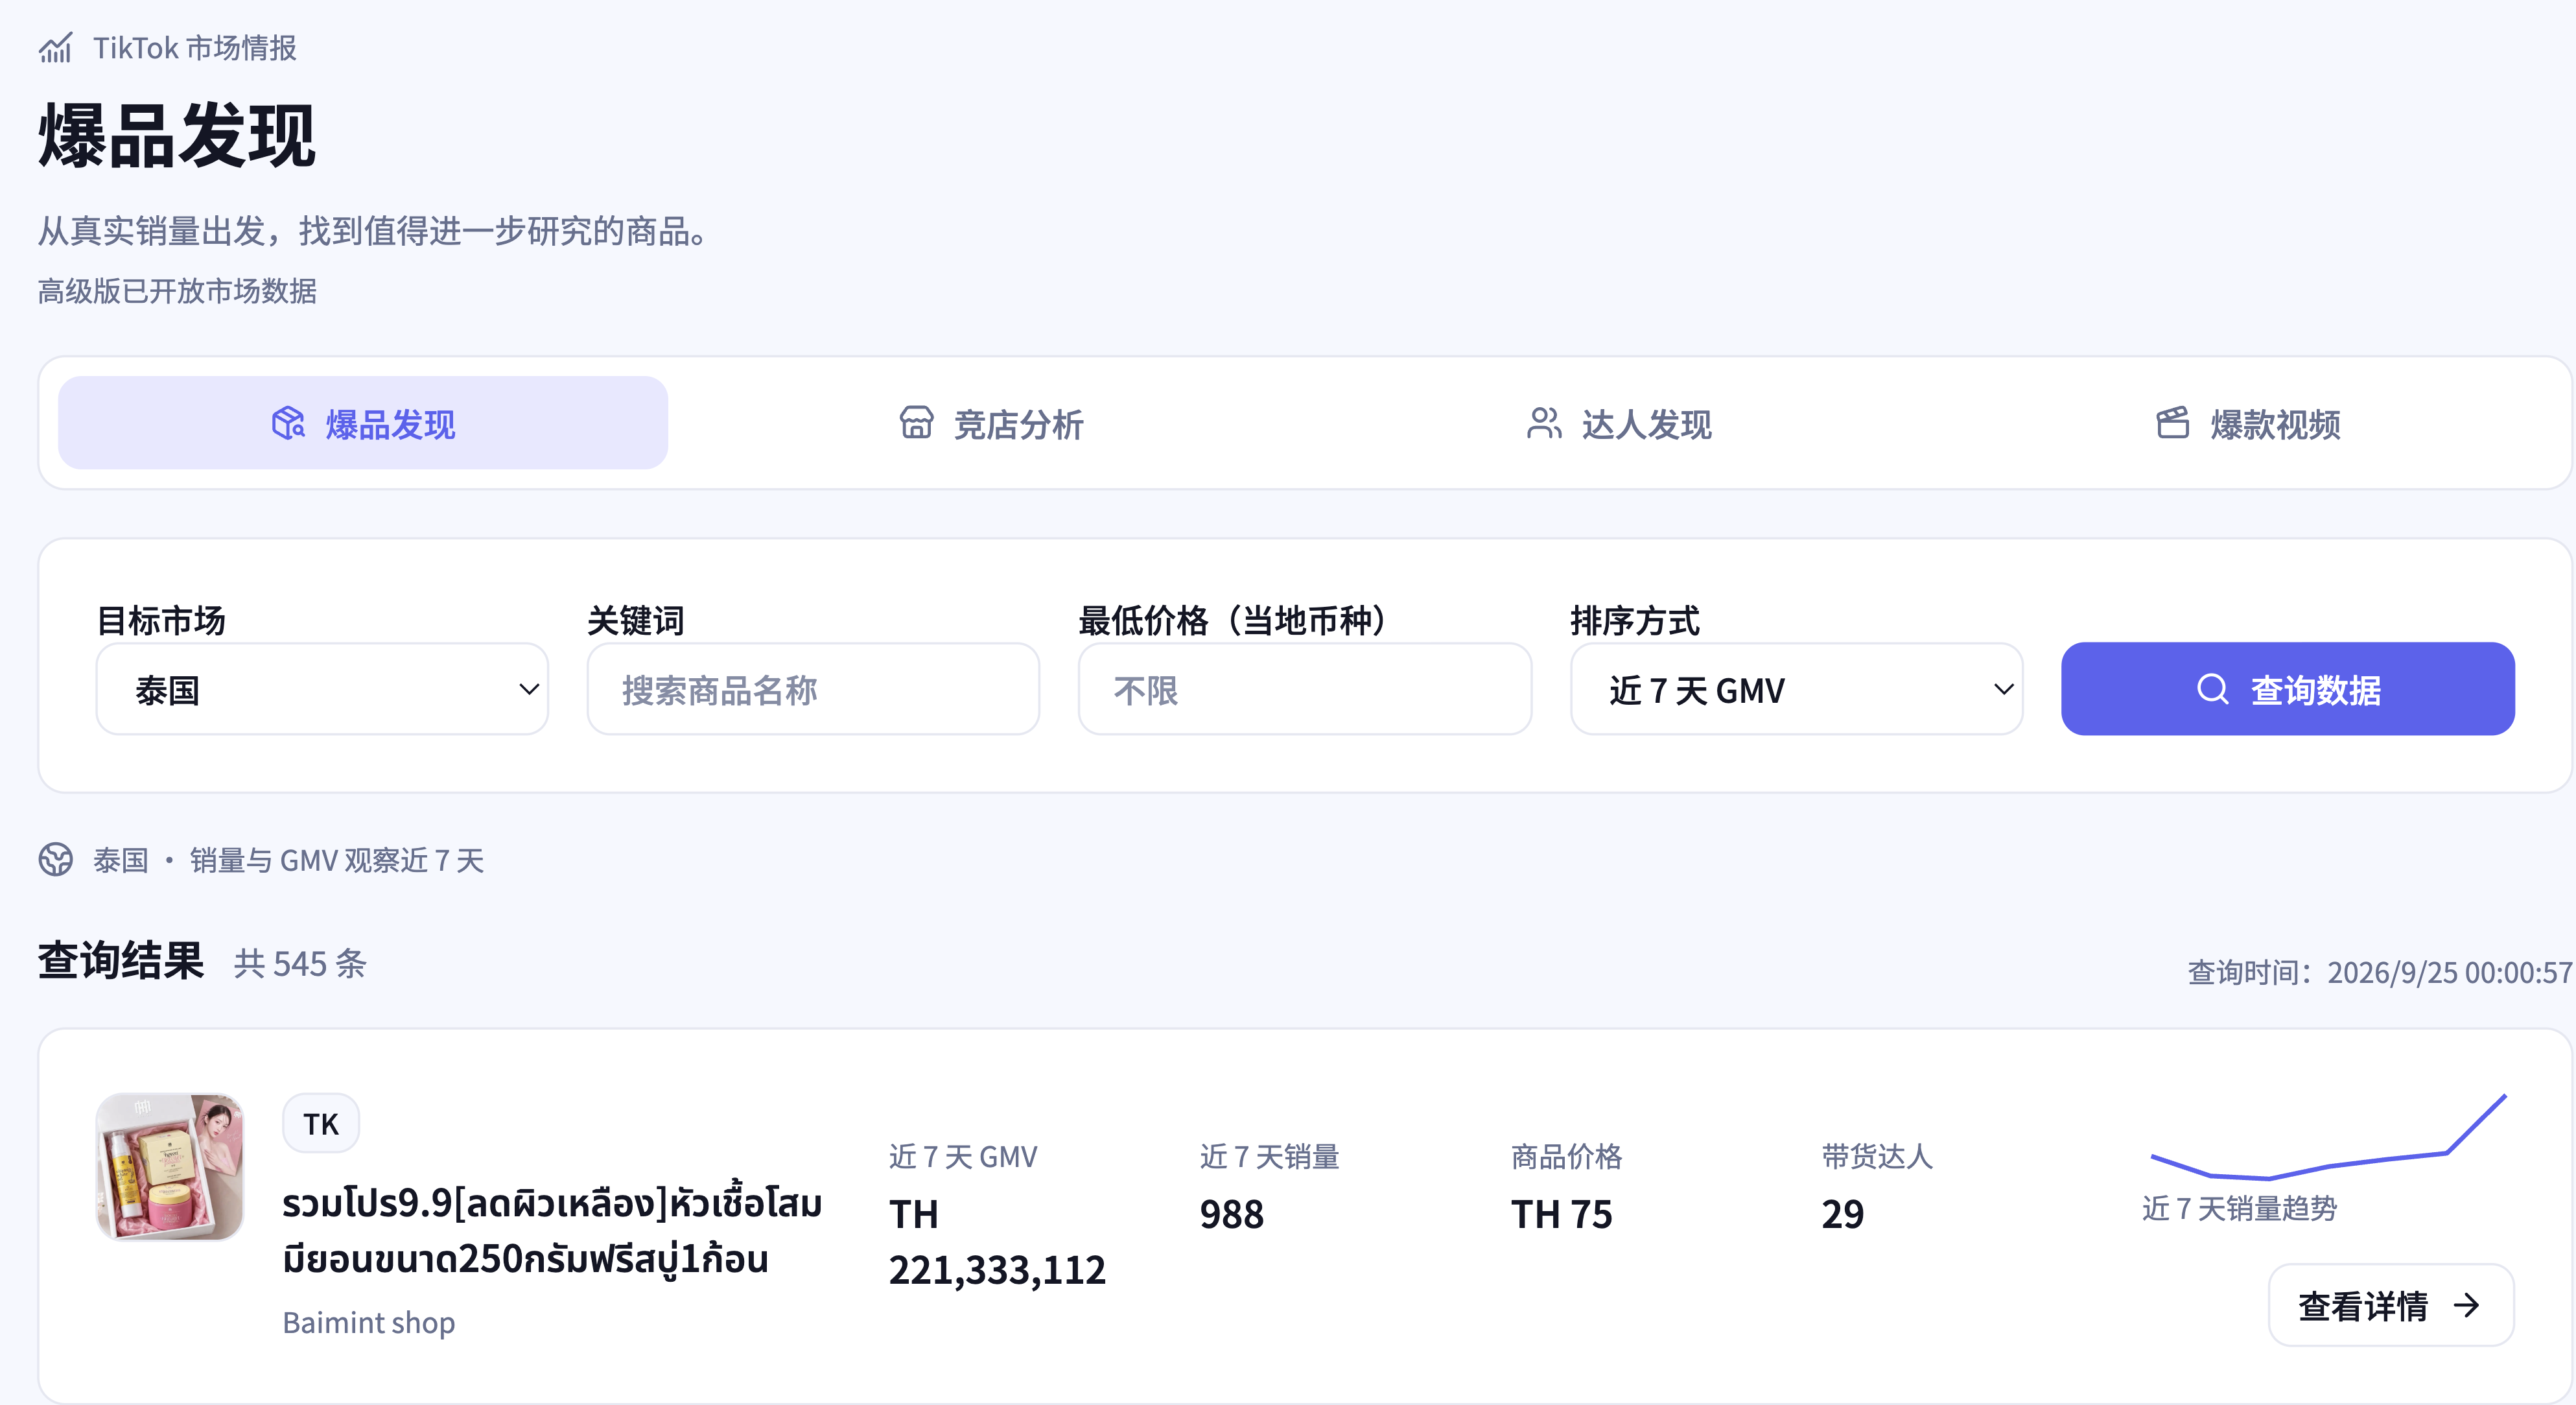Click the soap product thumbnail image
Screen dimensions: 2576x1405
[x=170, y=1167]
